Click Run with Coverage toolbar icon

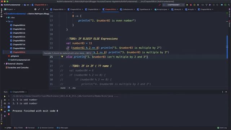[194, 5]
